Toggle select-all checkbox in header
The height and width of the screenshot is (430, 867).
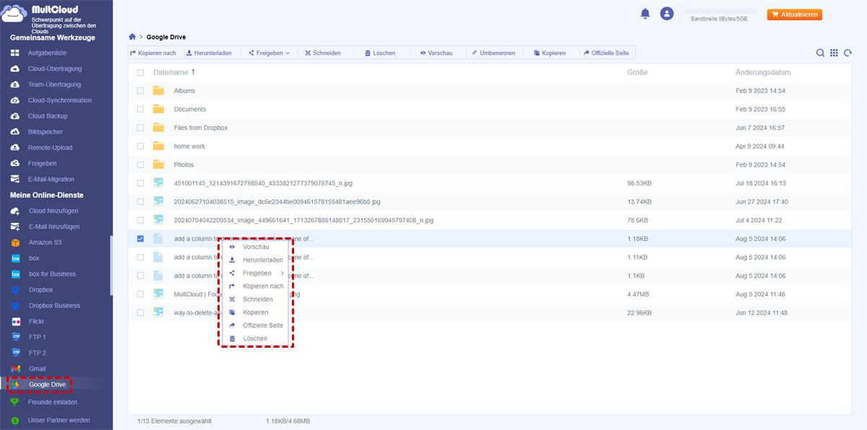click(140, 73)
